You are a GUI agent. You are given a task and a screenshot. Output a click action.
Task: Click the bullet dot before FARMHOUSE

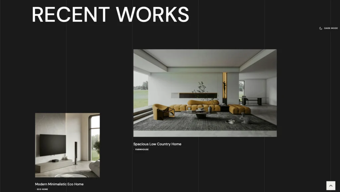coord(134,150)
